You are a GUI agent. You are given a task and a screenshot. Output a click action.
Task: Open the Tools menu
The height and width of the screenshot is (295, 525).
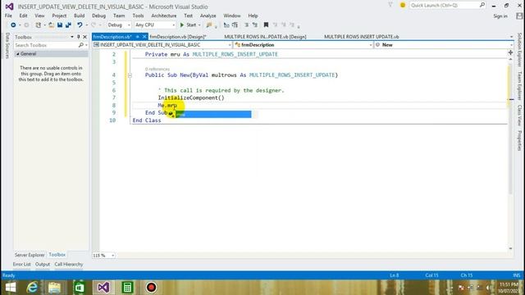[x=138, y=16]
